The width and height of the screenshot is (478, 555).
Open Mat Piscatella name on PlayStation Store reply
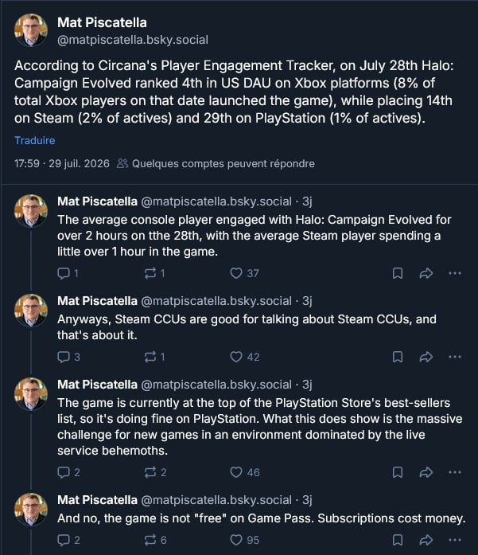tap(97, 385)
